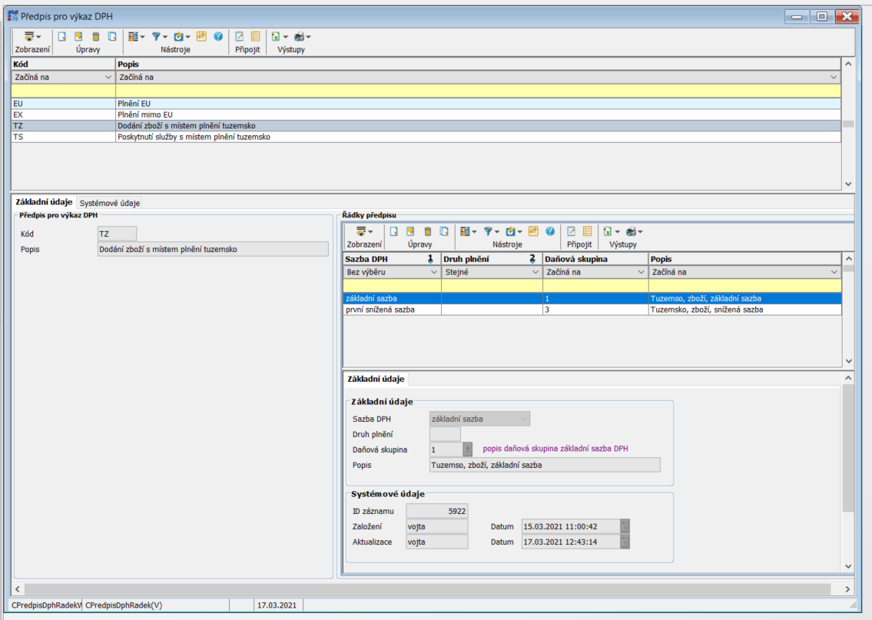
Task: Open the Zobrazení view icon in the top toolbar
Action: [x=31, y=36]
